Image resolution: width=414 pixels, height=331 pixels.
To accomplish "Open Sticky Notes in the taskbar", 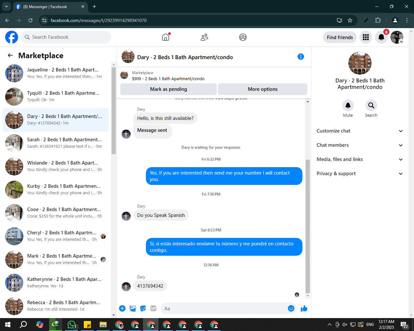I will click(x=87, y=325).
